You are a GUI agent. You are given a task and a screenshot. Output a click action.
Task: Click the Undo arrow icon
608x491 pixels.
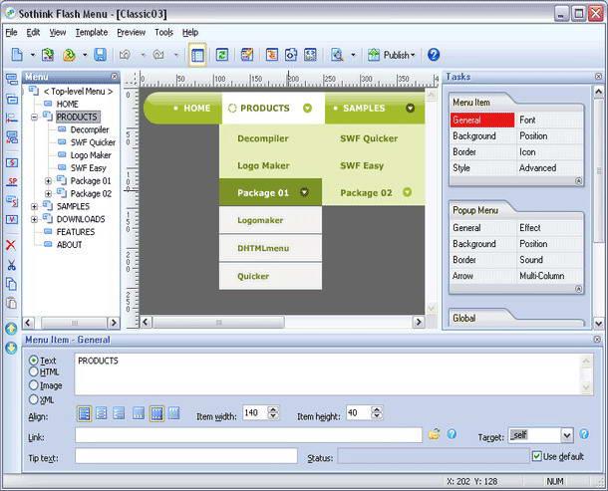125,55
